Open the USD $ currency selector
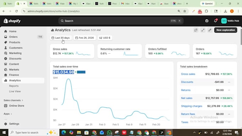Screen dimensions: 242x136 [105, 38]
